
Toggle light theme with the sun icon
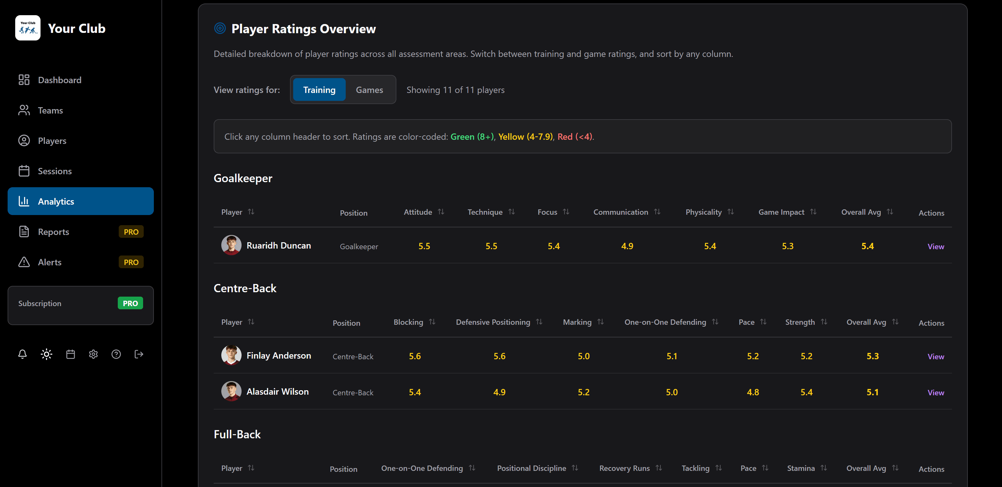(46, 354)
